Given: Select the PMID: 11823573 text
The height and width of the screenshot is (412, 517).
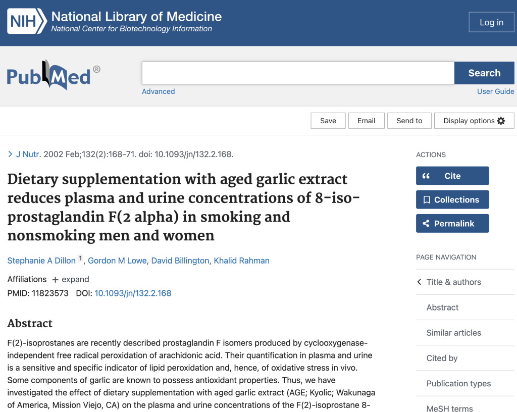Looking at the screenshot, I should [38, 293].
